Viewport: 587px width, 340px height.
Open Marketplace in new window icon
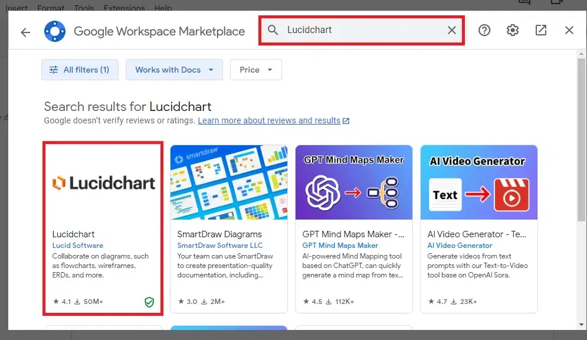click(x=541, y=30)
